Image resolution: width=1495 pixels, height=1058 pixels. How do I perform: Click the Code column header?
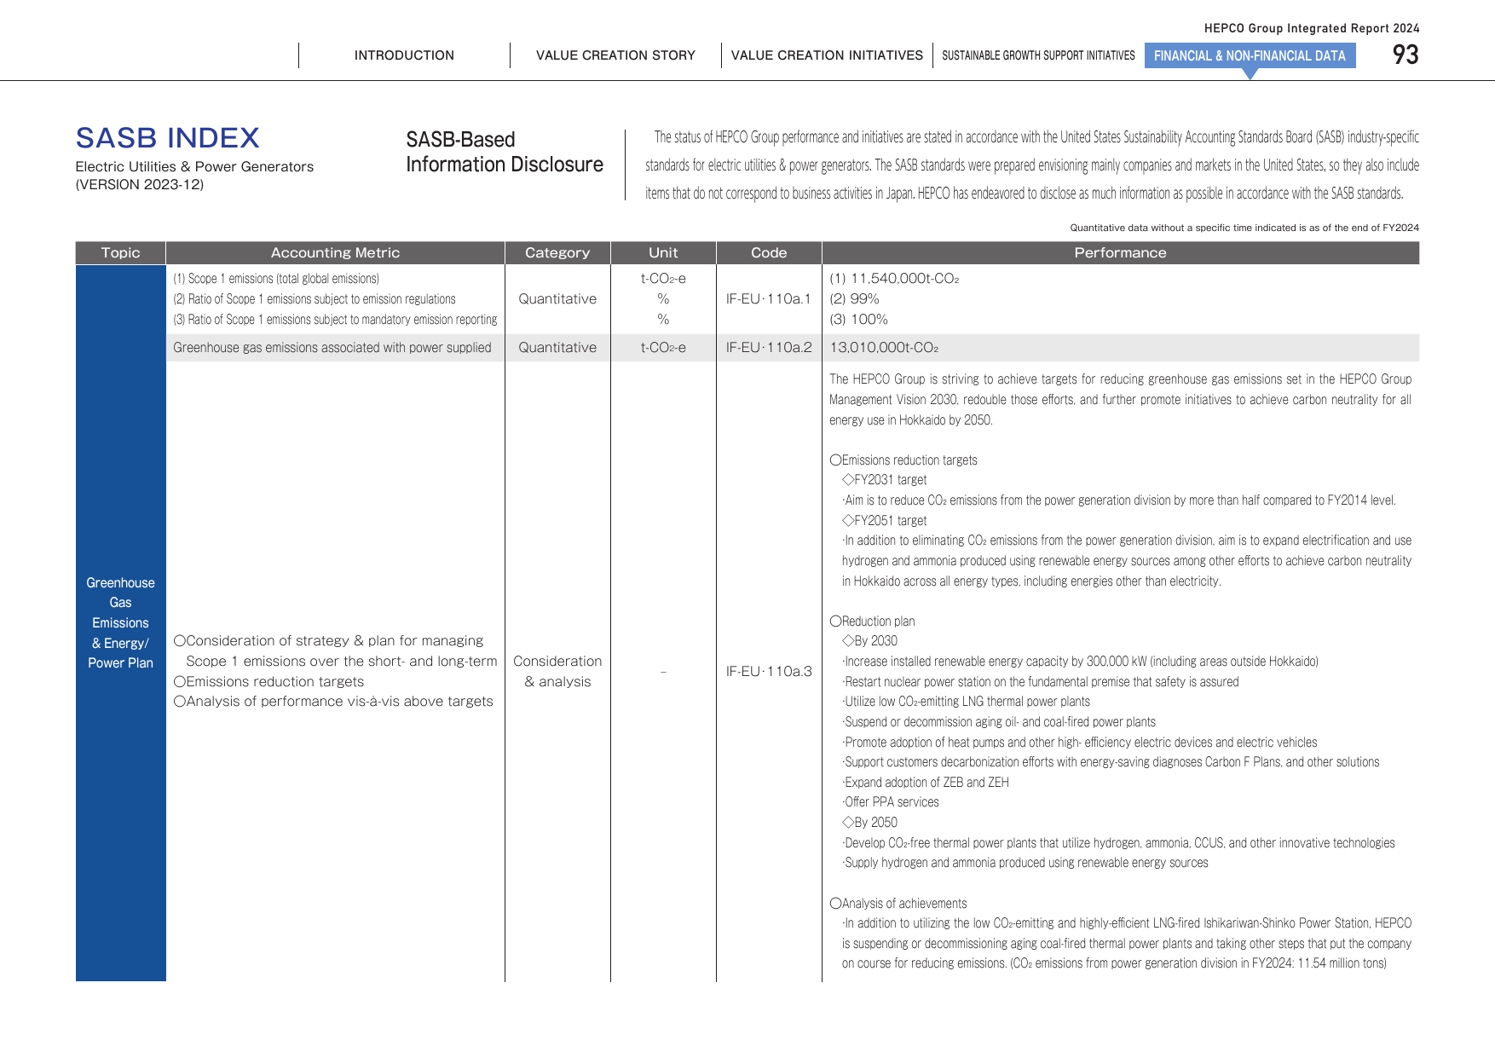click(769, 253)
